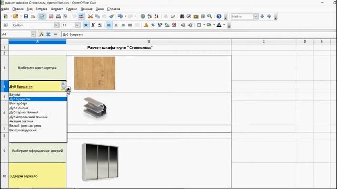
Task: Sort descending icon in toolbar
Action: pyautogui.click(x=157, y=16)
